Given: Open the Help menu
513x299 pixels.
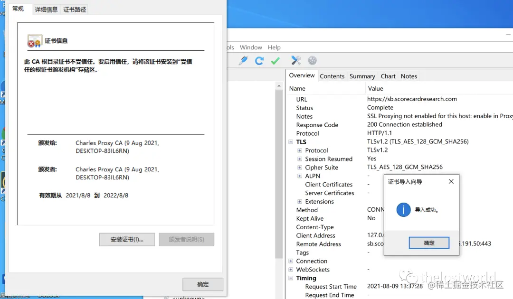Looking at the screenshot, I should [x=274, y=47].
